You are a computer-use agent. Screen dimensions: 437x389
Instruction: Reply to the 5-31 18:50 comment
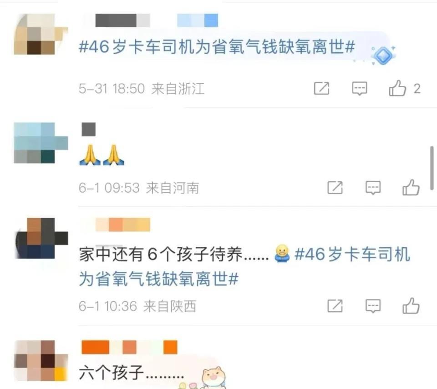(x=360, y=89)
